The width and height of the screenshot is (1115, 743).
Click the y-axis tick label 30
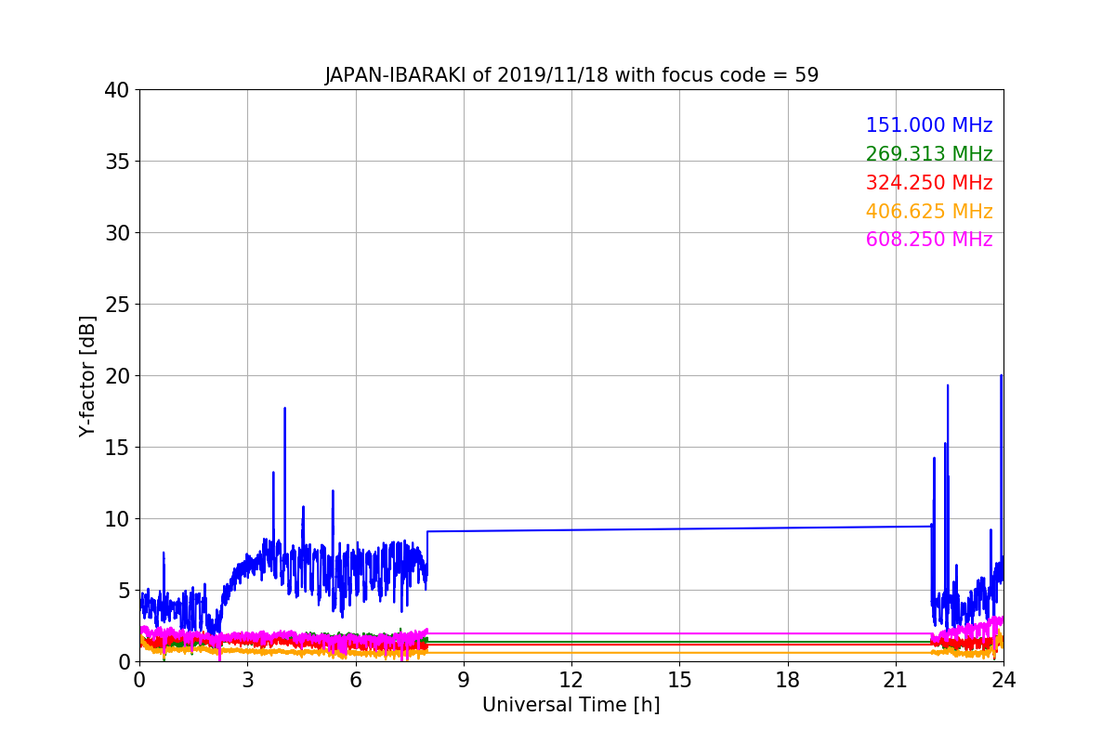[117, 233]
